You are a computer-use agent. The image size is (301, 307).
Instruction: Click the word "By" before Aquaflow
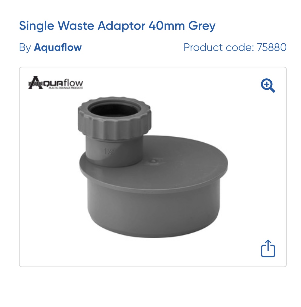coord(25,48)
